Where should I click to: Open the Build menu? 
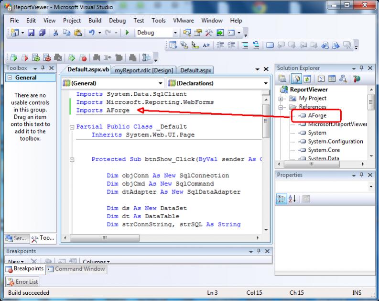click(x=95, y=21)
